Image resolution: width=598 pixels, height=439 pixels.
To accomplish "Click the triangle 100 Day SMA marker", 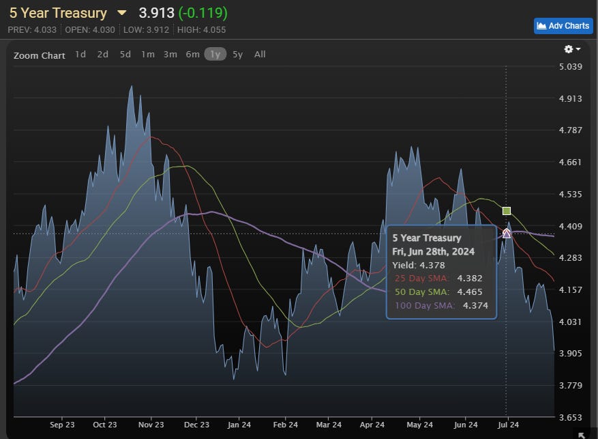I will pos(507,233).
